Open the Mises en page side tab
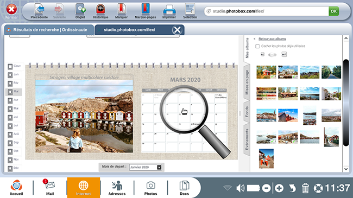Image resolution: width=353 pixels, height=198 pixels. (x=247, y=82)
